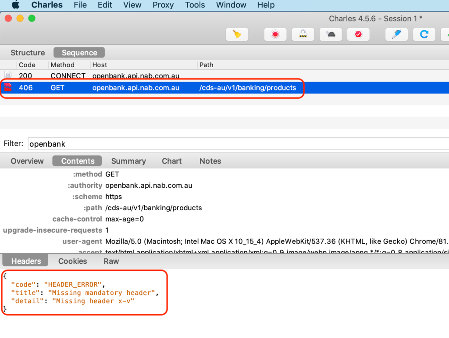Open the Overview tab

pyautogui.click(x=27, y=161)
